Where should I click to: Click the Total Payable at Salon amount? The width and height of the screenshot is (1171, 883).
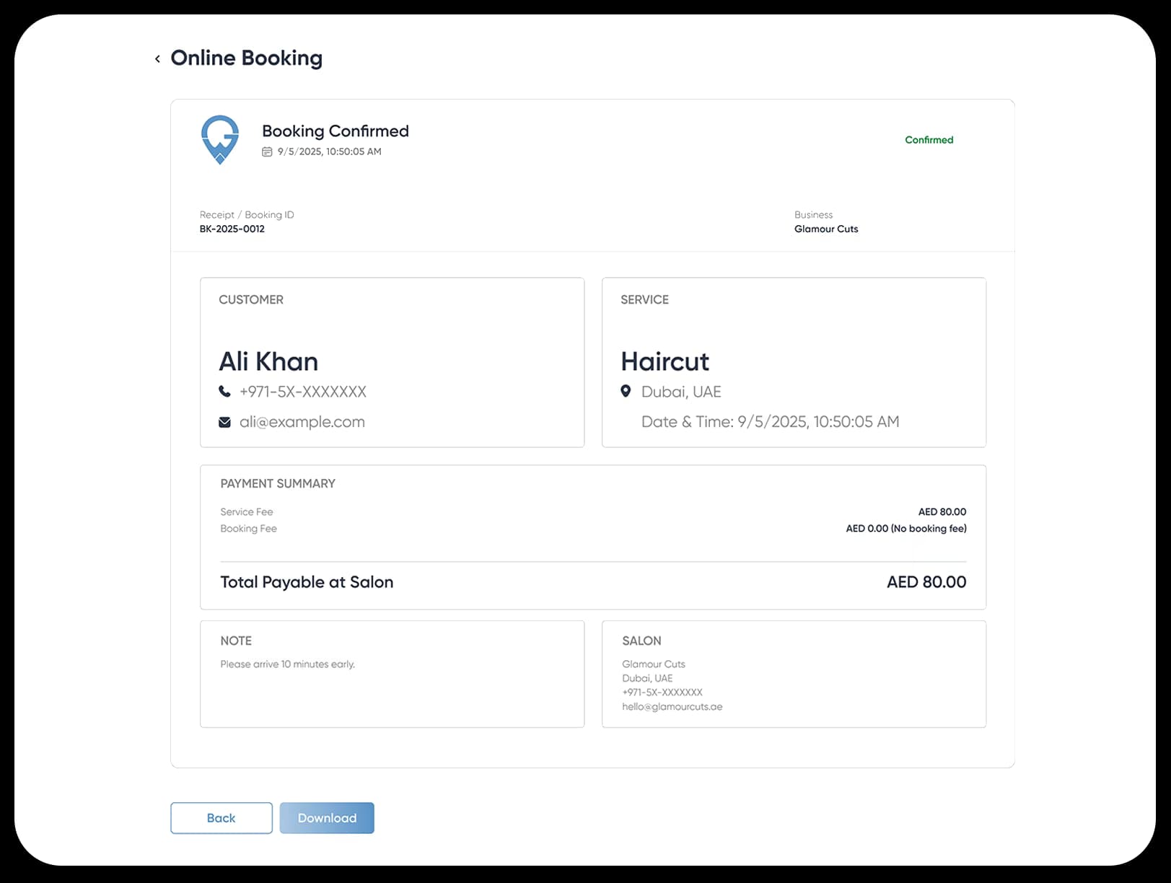(x=926, y=581)
